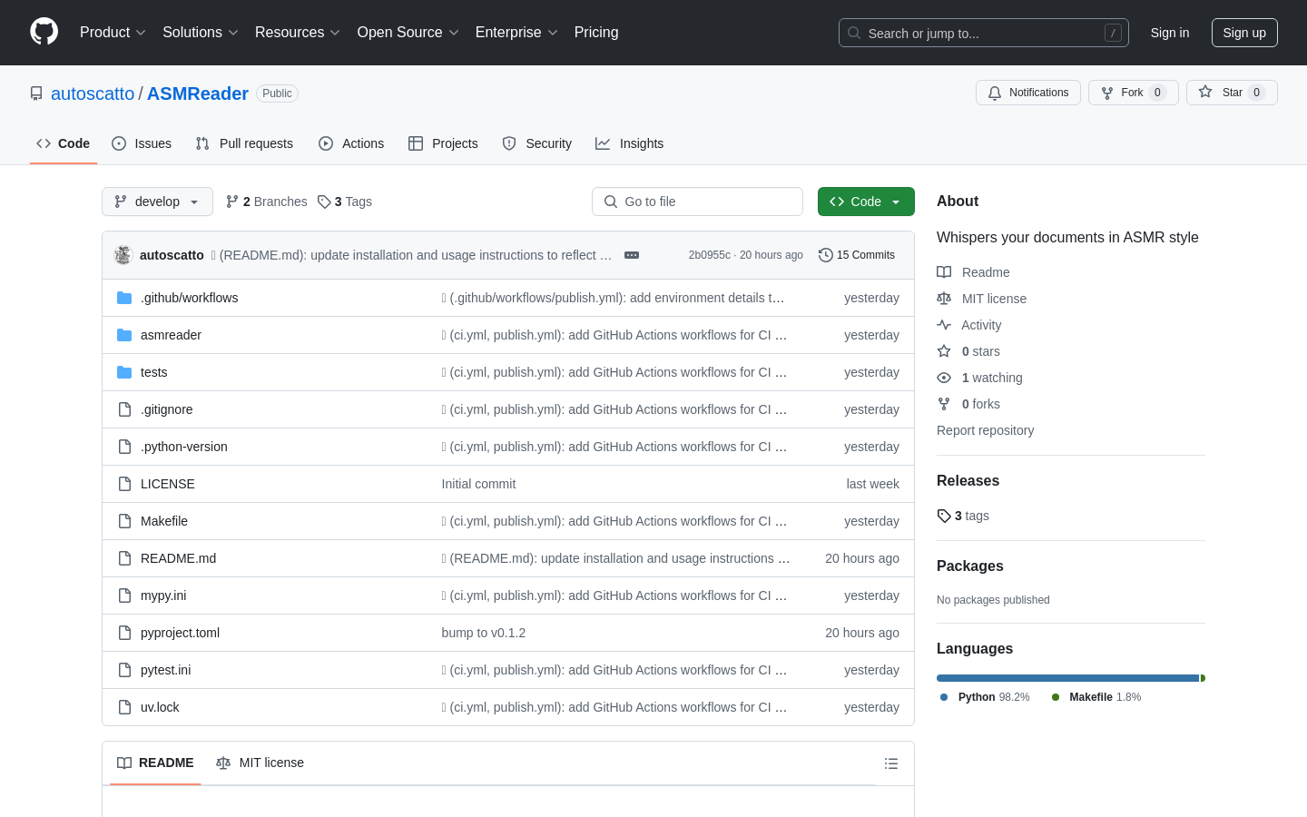The image size is (1307, 817).
Task: Click the Sign up button
Action: pos(1244,33)
